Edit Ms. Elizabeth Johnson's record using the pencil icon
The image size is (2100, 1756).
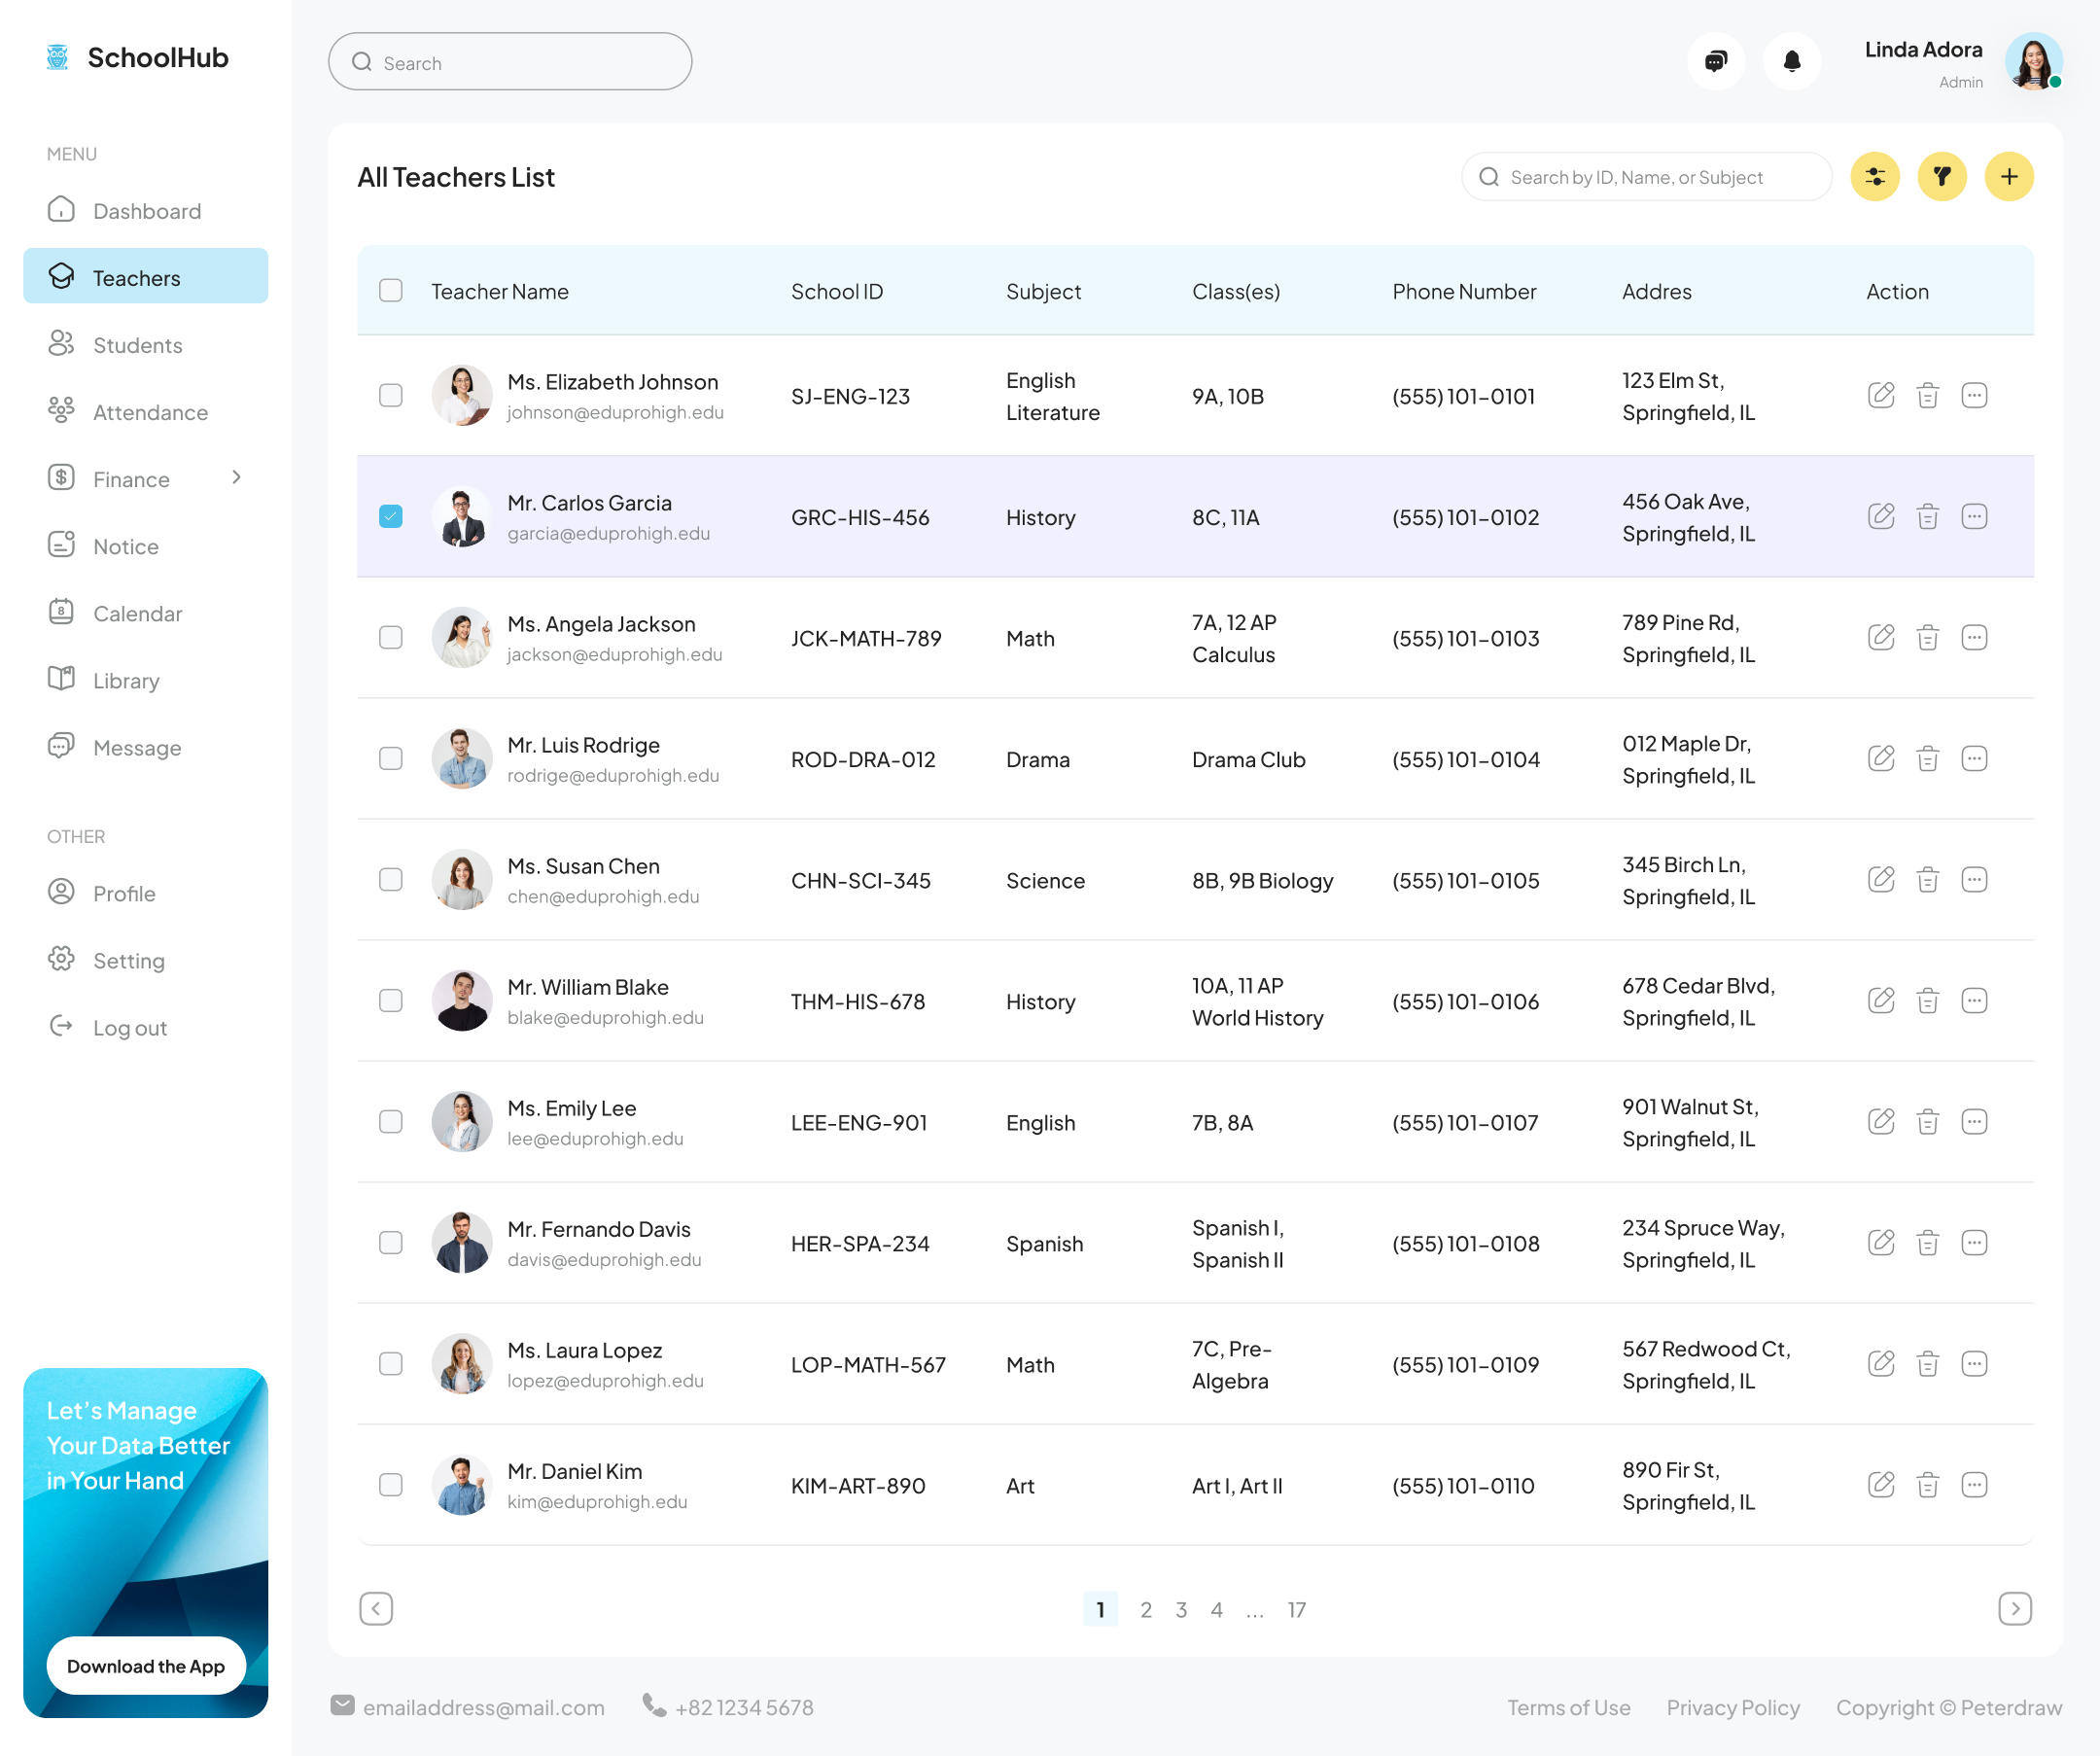point(1881,395)
